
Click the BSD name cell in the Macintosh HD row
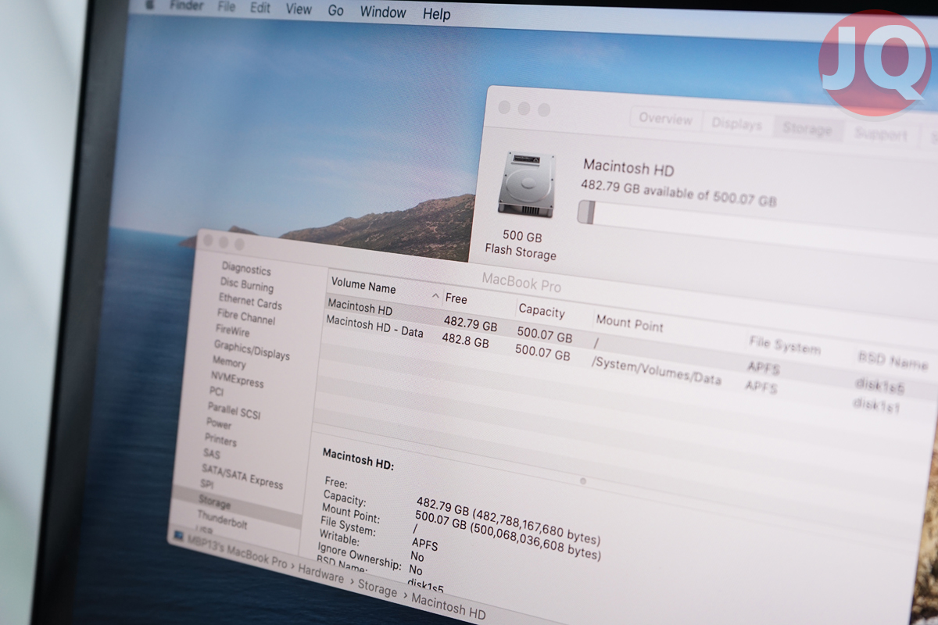pos(880,385)
